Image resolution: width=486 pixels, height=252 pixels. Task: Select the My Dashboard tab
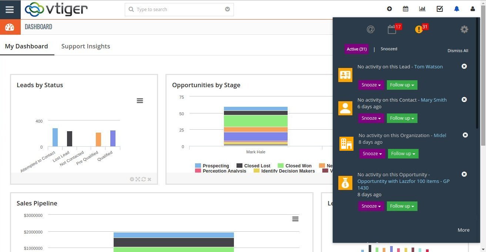coord(26,46)
